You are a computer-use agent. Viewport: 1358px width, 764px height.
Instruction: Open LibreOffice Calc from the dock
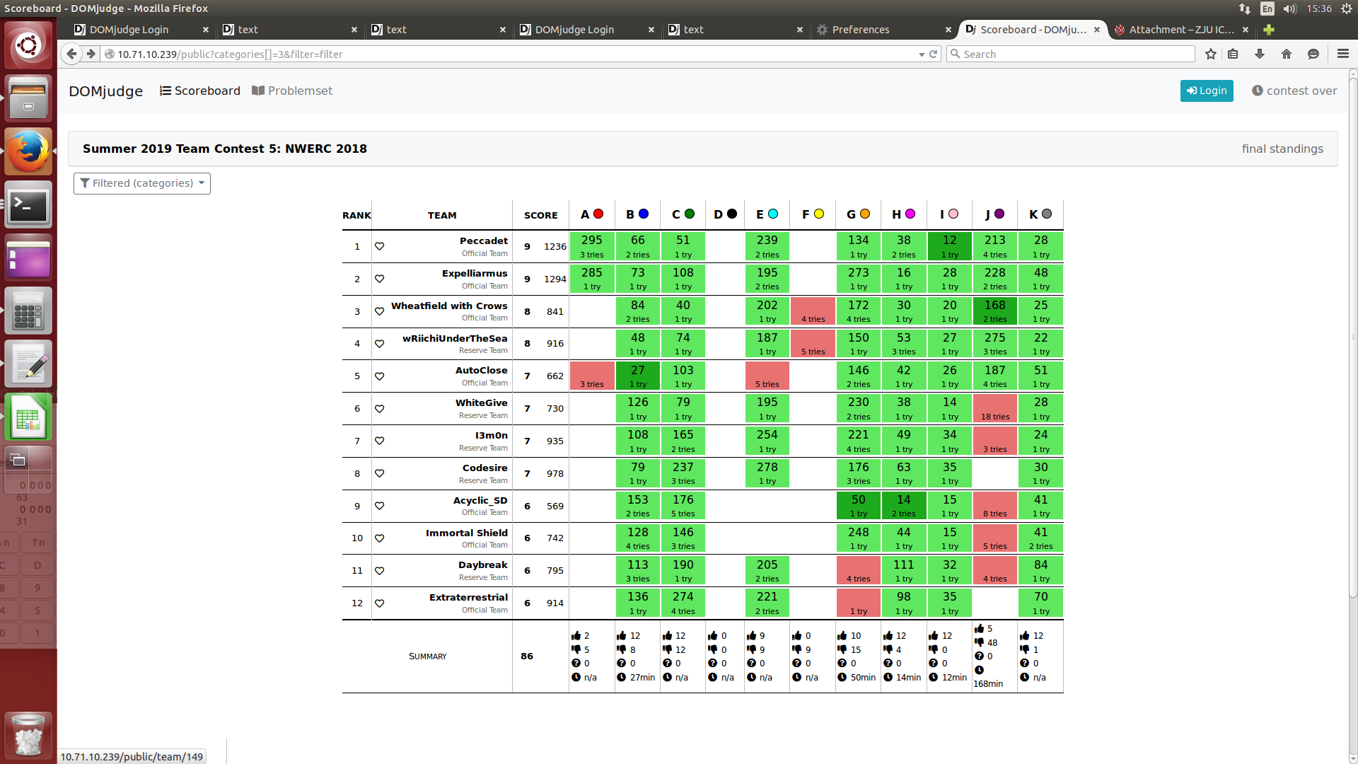(x=28, y=418)
